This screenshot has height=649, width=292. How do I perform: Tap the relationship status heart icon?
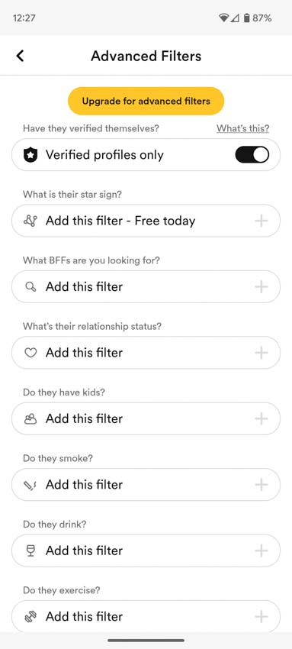30,353
